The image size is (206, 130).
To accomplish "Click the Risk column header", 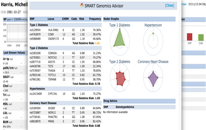I will 82,19.
